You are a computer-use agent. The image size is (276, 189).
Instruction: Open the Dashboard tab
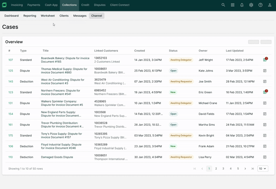point(11,15)
